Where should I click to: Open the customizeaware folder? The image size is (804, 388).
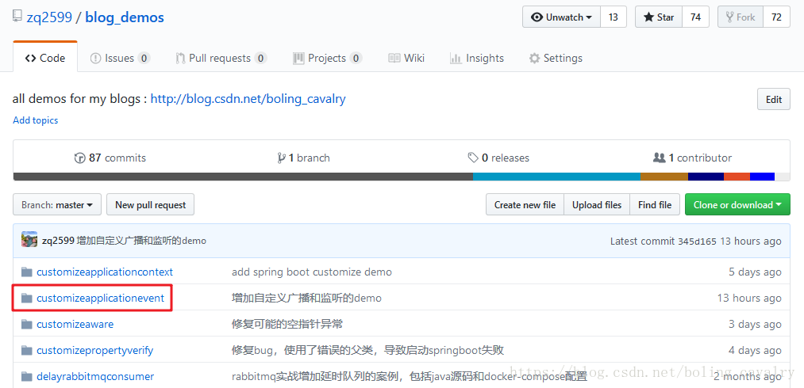(75, 324)
